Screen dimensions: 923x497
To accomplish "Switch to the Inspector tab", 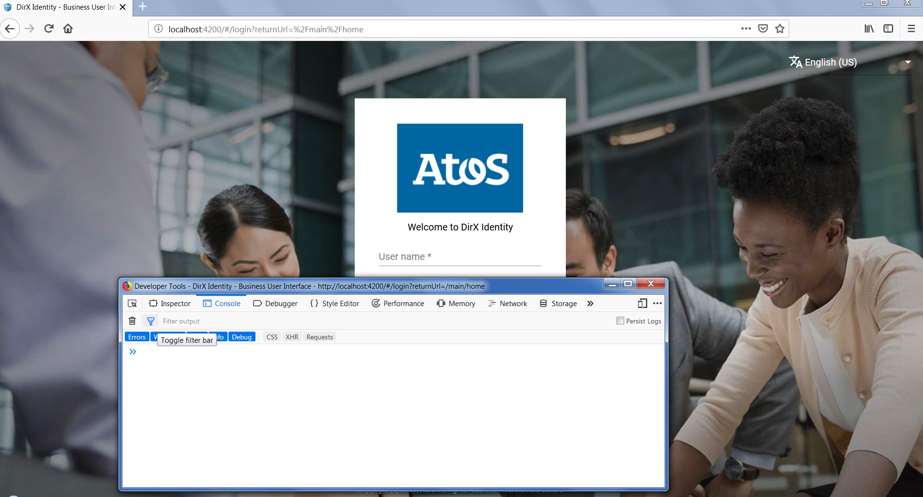I will (x=170, y=303).
